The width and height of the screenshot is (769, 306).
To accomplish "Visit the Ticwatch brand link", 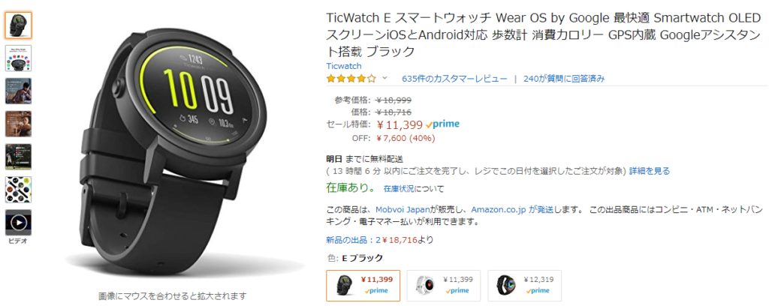I will pos(344,65).
